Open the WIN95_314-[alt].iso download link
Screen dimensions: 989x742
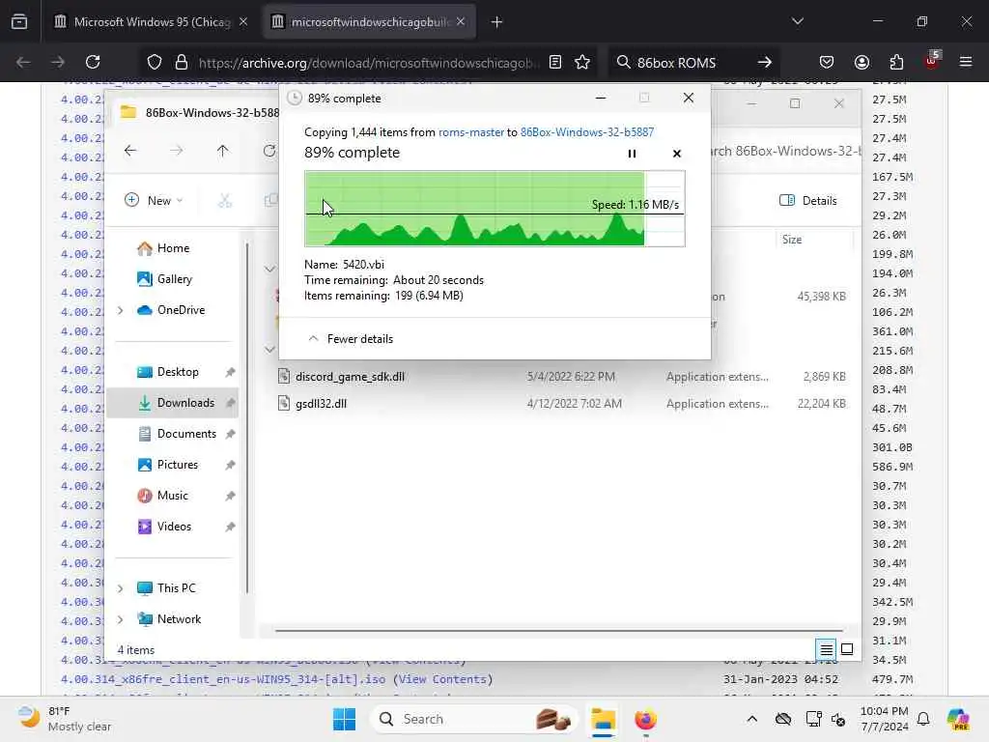(223, 679)
